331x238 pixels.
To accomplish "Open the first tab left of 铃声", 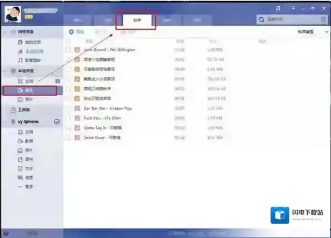I will [x=108, y=20].
